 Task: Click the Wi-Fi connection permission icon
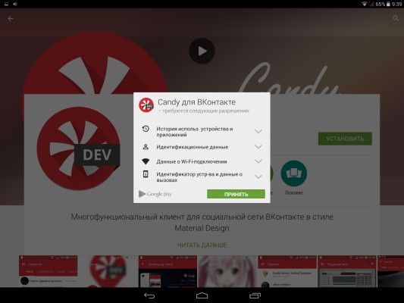click(x=146, y=161)
